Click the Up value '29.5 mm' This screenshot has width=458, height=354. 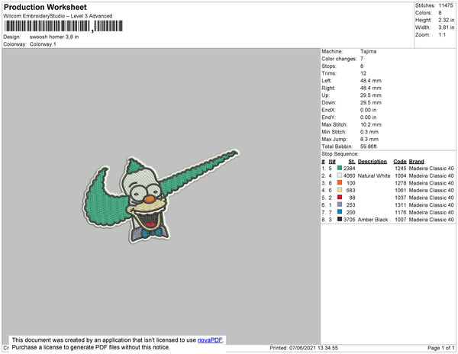[x=371, y=95]
